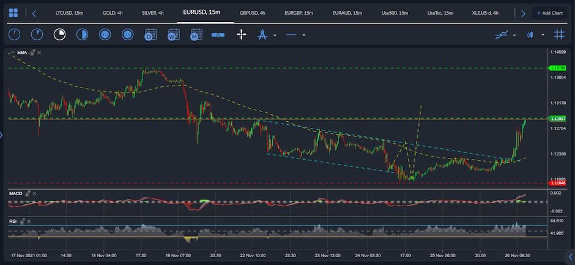Click the RSI 84.610 scale value
Image resolution: width=575 pixels, height=265 pixels.
tap(557, 221)
